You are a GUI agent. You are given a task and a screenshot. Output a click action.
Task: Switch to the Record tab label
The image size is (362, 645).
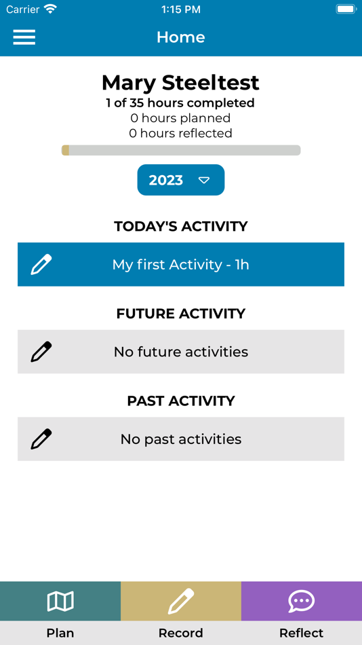181,633
